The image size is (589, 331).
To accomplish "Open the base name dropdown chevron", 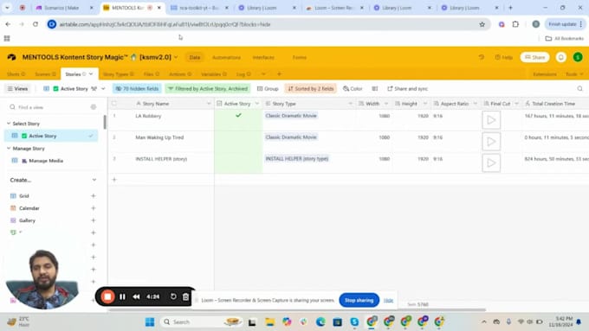I will tap(176, 57).
